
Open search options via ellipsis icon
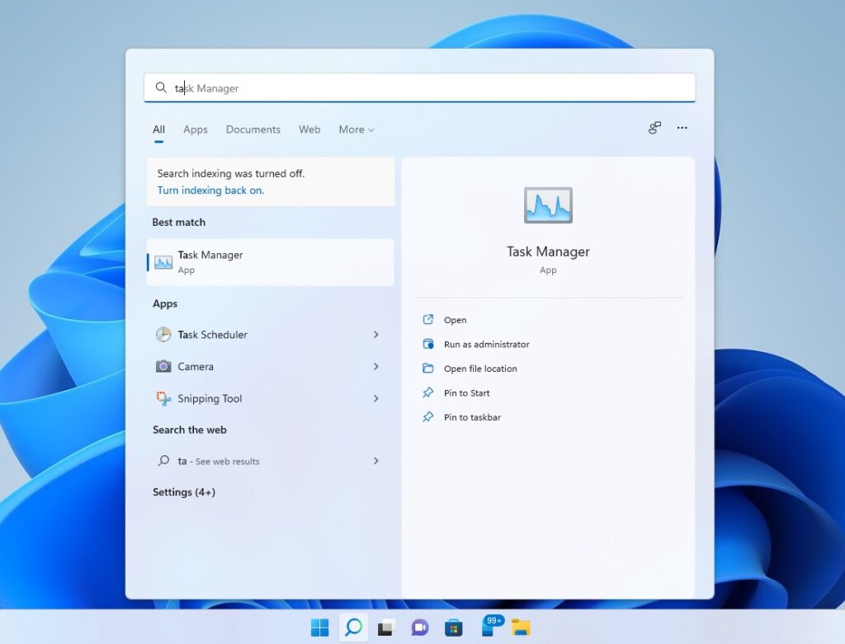(x=682, y=128)
